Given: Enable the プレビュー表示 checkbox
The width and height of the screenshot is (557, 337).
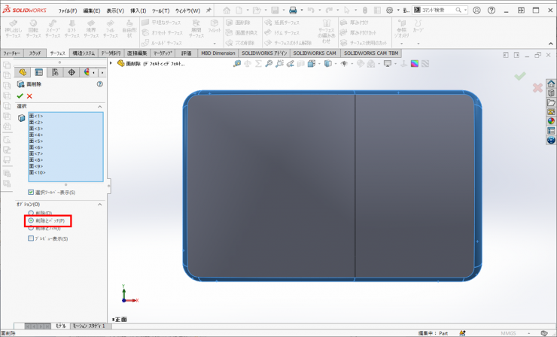Looking at the screenshot, I should pyautogui.click(x=31, y=238).
